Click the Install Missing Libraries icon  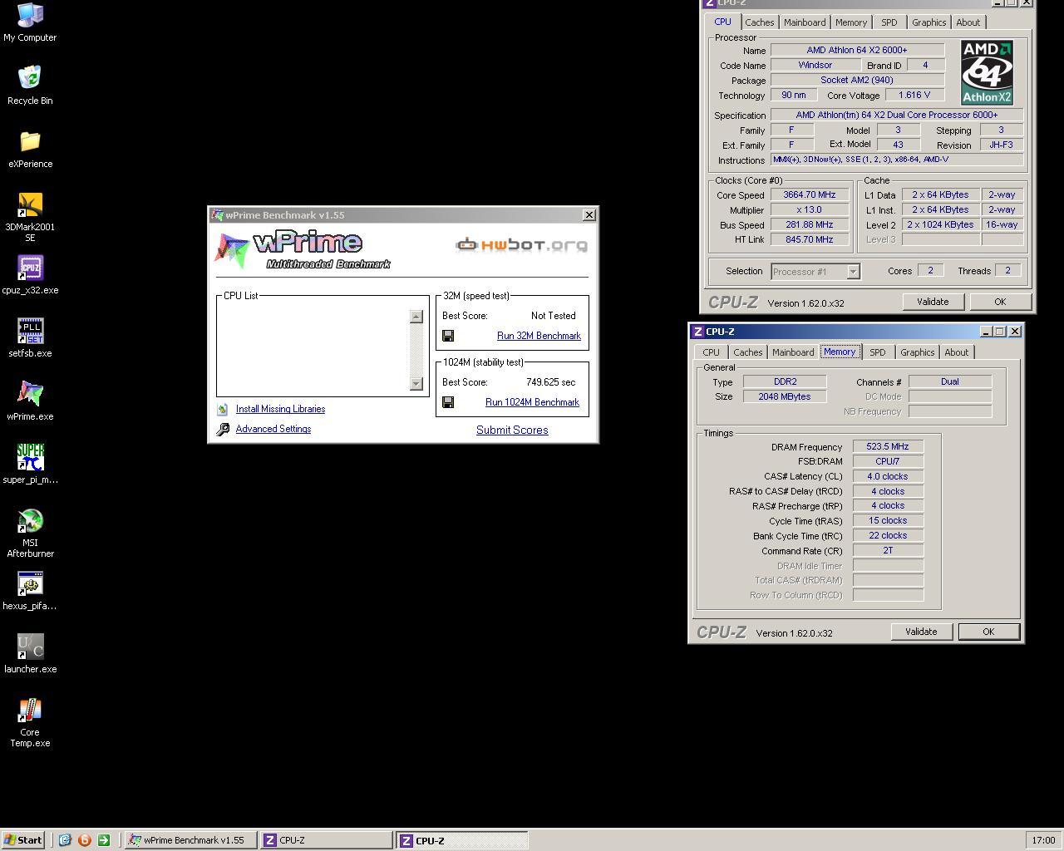[x=223, y=409]
